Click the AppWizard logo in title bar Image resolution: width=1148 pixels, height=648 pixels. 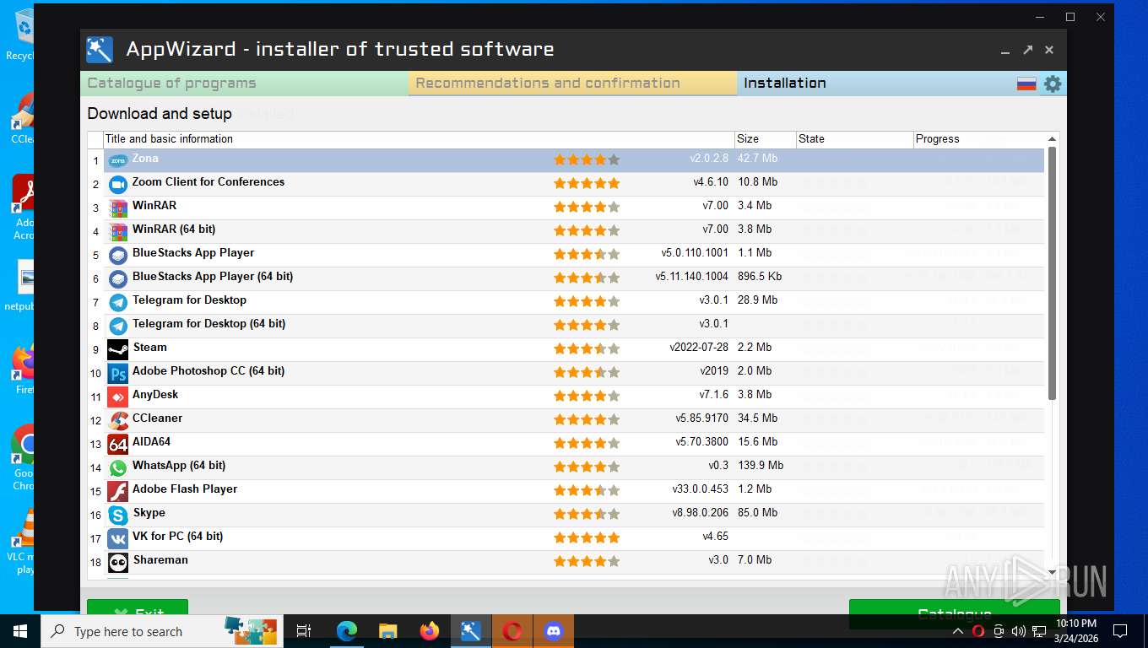click(100, 50)
